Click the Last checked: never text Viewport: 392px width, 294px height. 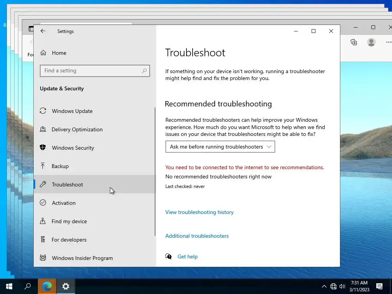[x=185, y=186]
